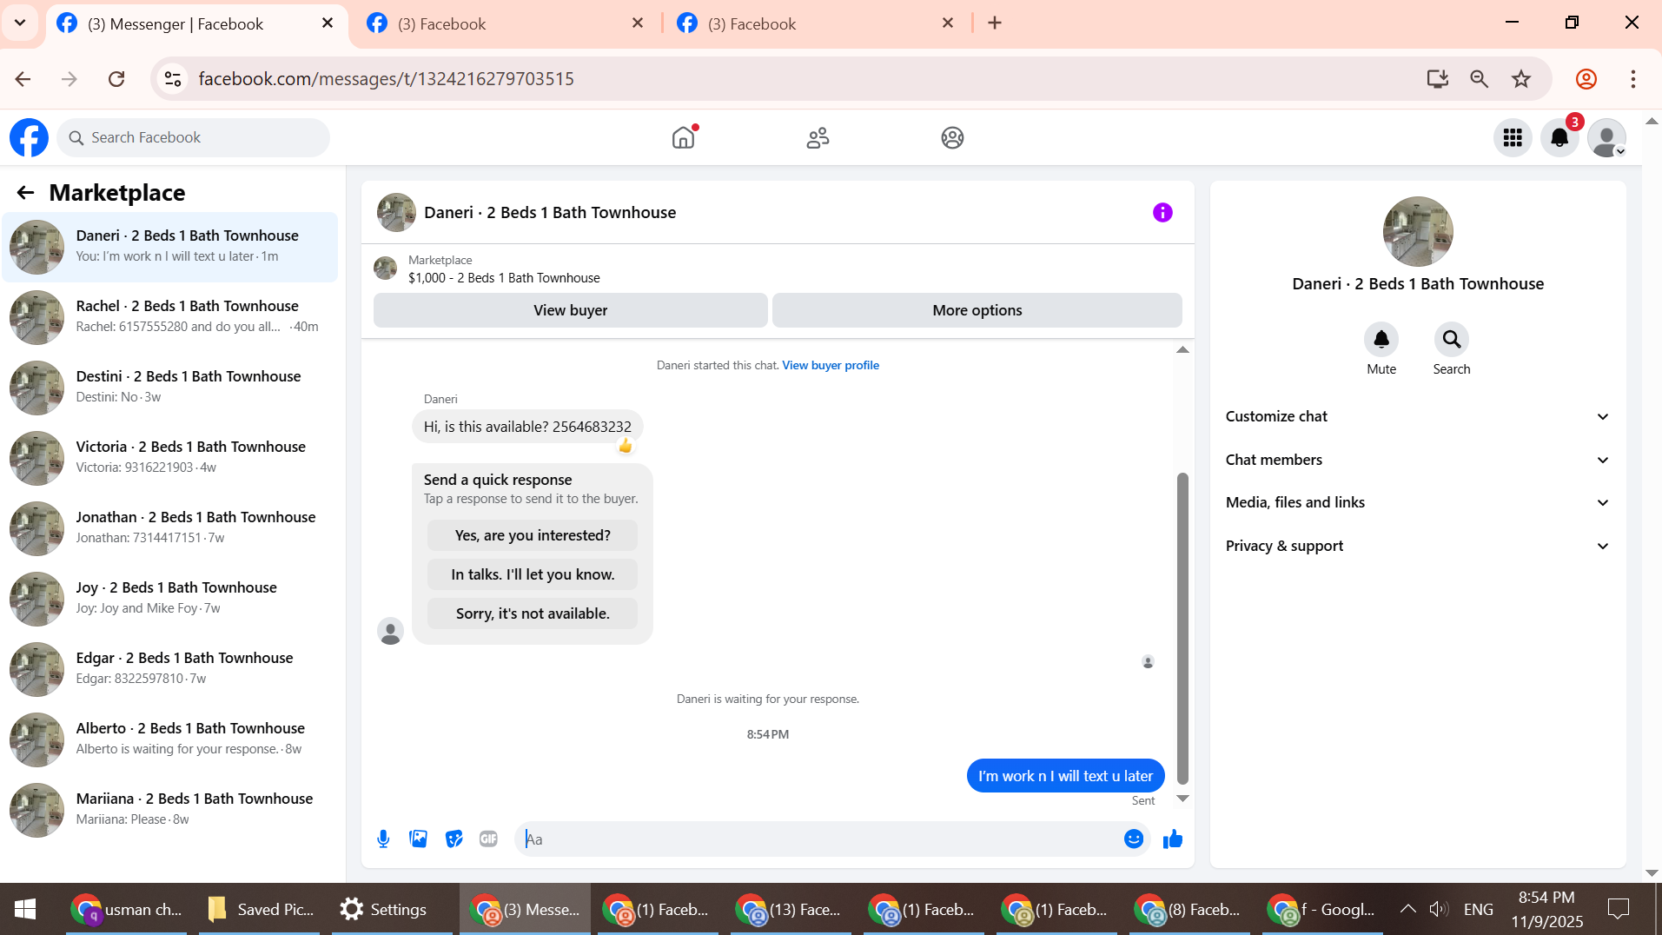Switch to the third Facebook browser tab

814,23
